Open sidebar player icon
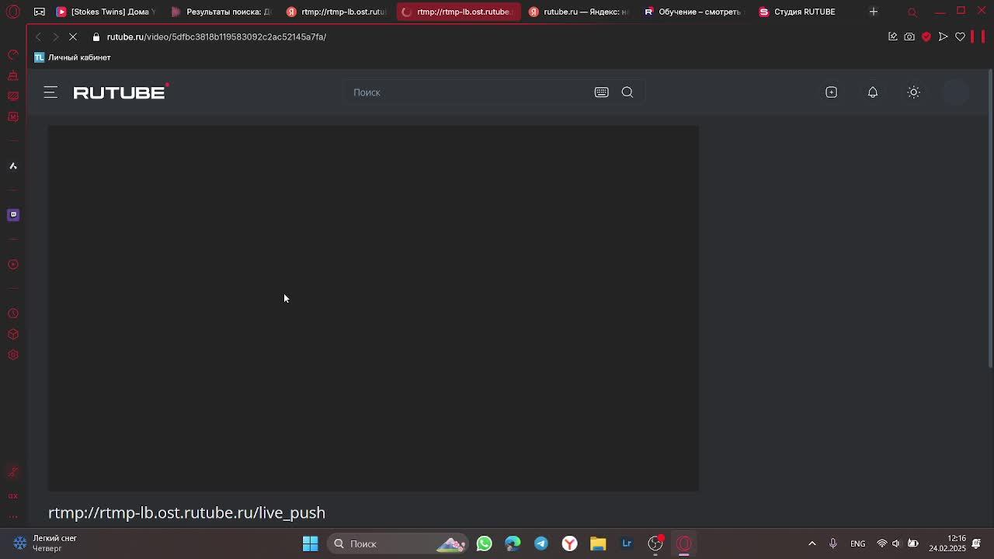 (x=13, y=264)
